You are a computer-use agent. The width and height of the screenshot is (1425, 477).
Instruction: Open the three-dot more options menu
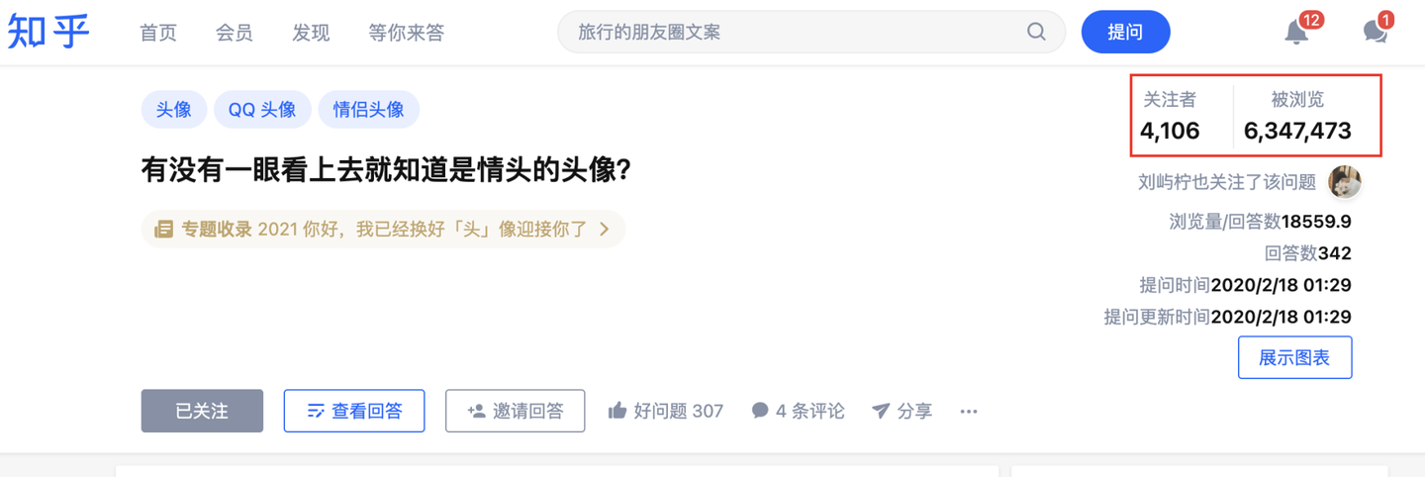[969, 411]
